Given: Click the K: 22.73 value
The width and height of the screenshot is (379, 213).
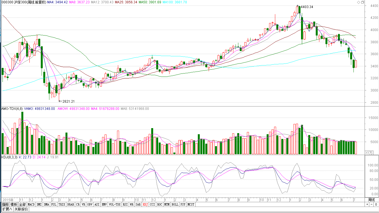Looking at the screenshot, I should point(25,157).
